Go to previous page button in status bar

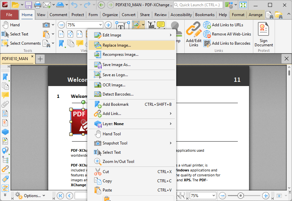click(70, 196)
